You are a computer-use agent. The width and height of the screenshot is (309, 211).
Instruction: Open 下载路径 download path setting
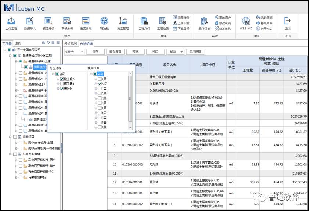pyautogui.click(x=181, y=29)
